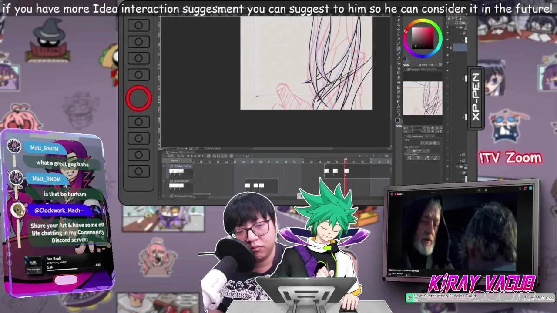Toggle visibility of second timeline track

pyautogui.click(x=164, y=181)
